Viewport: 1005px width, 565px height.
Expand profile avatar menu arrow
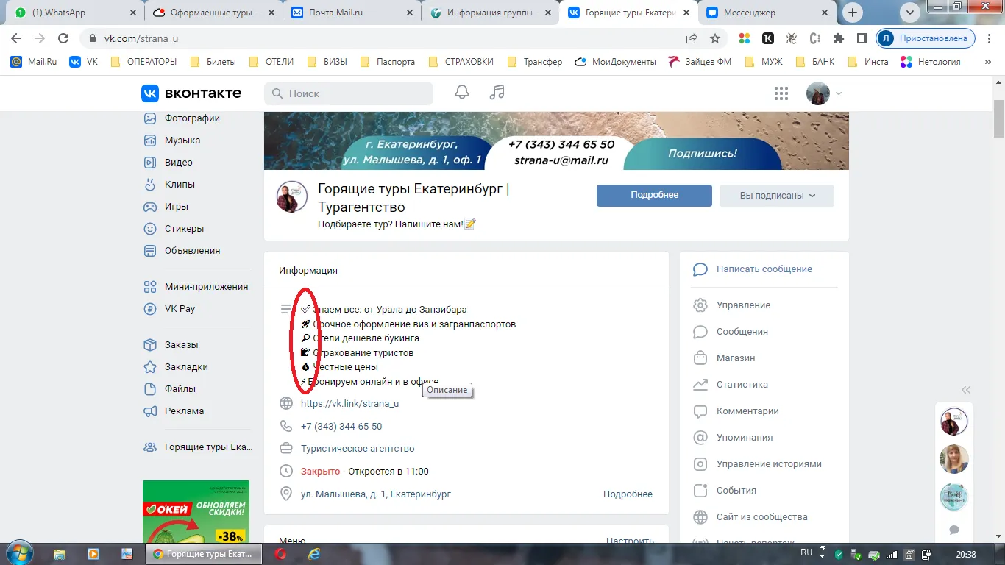click(838, 93)
